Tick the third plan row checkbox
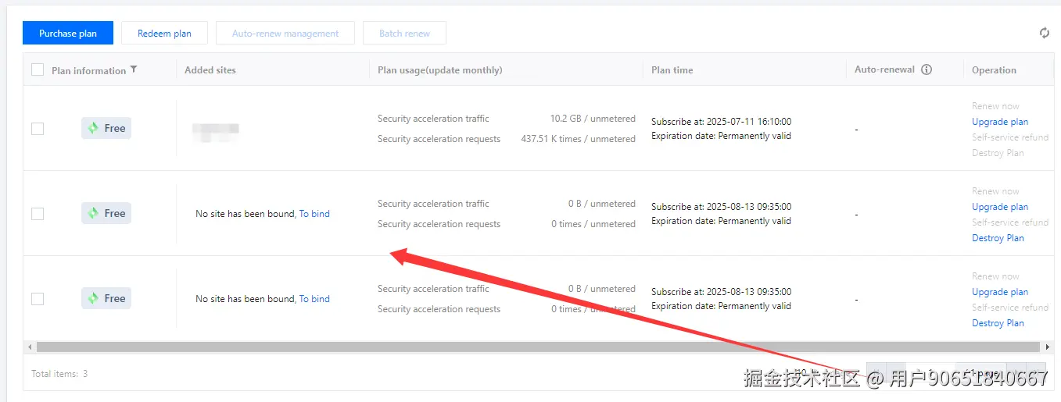 [38, 299]
